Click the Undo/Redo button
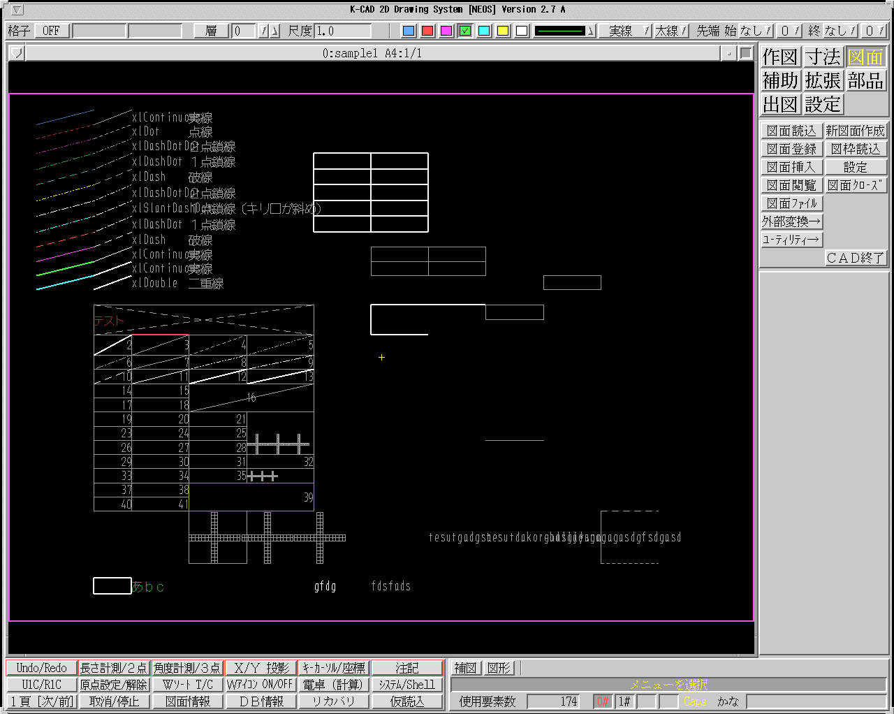Screen dimensions: 894x714 click(41, 668)
